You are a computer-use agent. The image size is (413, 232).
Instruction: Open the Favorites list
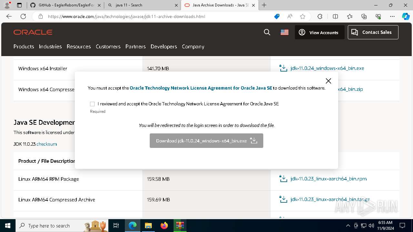(350, 16)
